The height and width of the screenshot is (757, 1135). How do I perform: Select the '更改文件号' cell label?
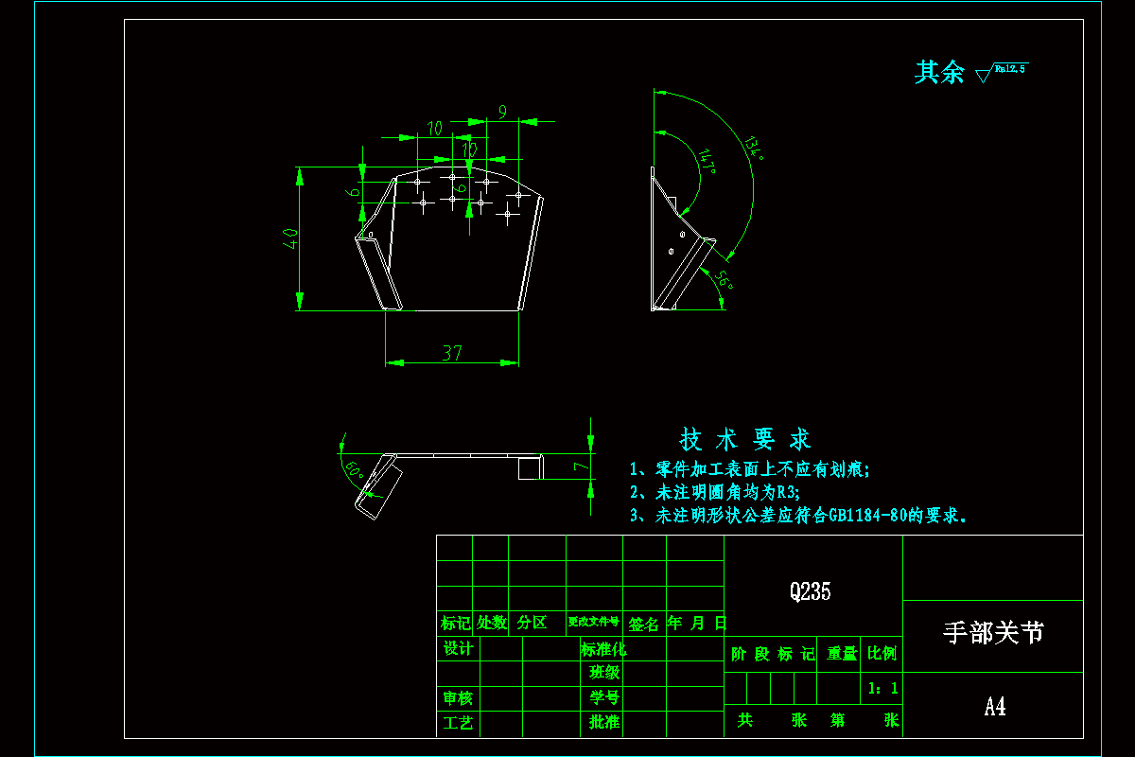pyautogui.click(x=594, y=623)
